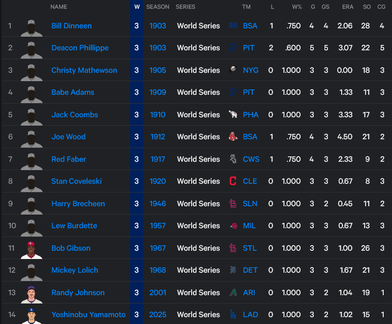The image size is (392, 324).
Task: Click the Tigers logo in Mickey Lolich's row
Action: click(233, 270)
